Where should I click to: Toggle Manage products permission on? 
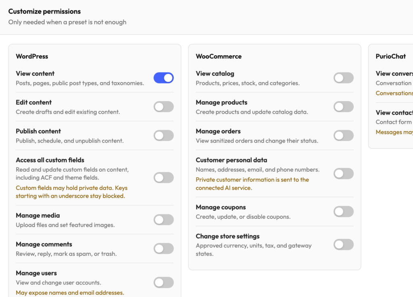pos(344,107)
